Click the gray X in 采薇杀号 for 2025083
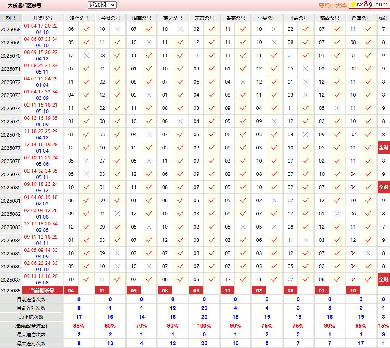The image size is (390, 348). tap(243, 227)
